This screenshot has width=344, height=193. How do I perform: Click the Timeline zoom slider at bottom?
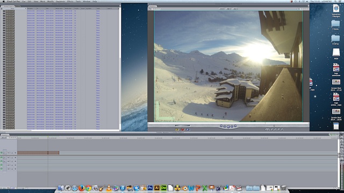coord(21,188)
